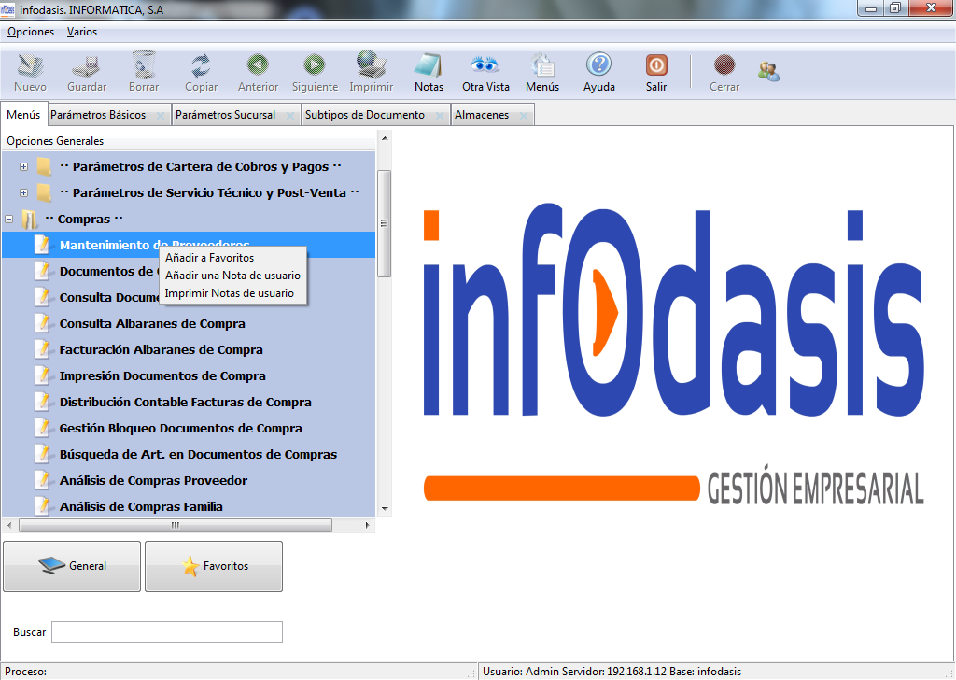Image resolution: width=956 pixels, height=680 pixels.
Task: Click document icon beside Distribución Contable Facturas
Action: click(42, 402)
